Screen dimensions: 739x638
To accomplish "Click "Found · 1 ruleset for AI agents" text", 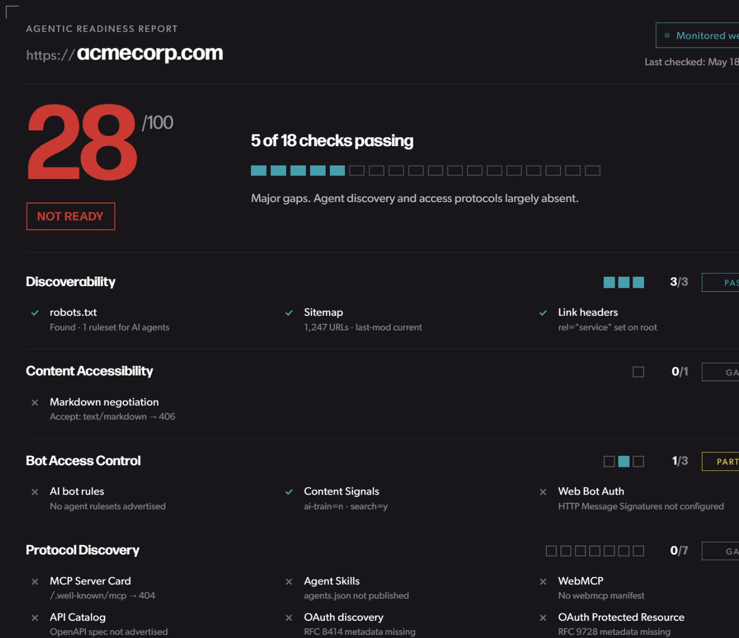I will click(x=110, y=327).
